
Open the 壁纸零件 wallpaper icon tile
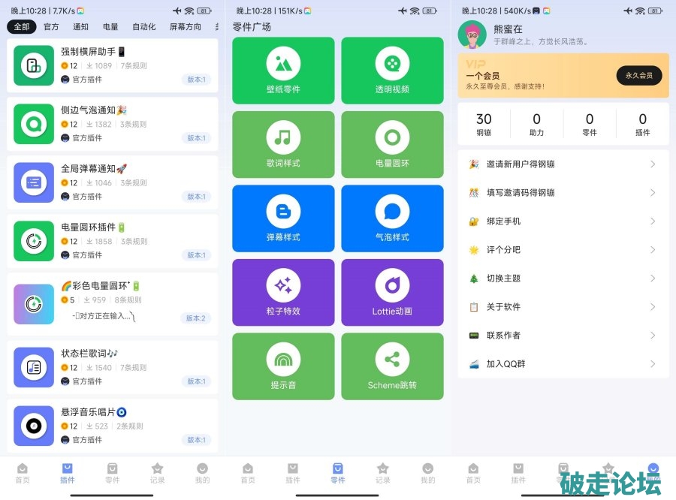point(283,64)
